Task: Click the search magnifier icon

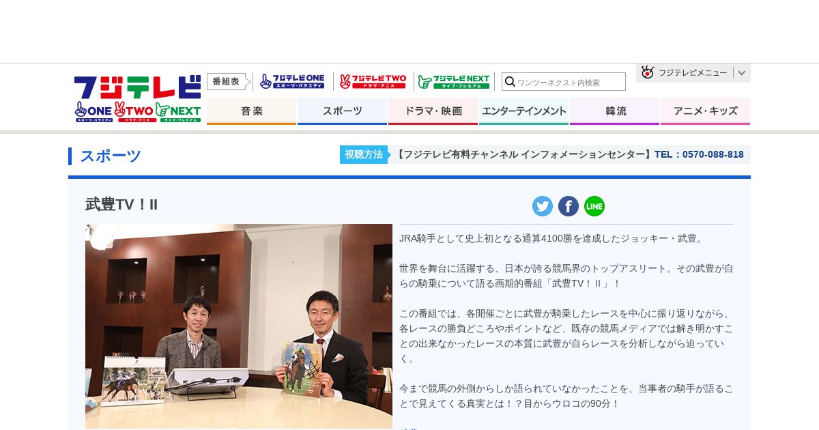Action: coord(510,82)
